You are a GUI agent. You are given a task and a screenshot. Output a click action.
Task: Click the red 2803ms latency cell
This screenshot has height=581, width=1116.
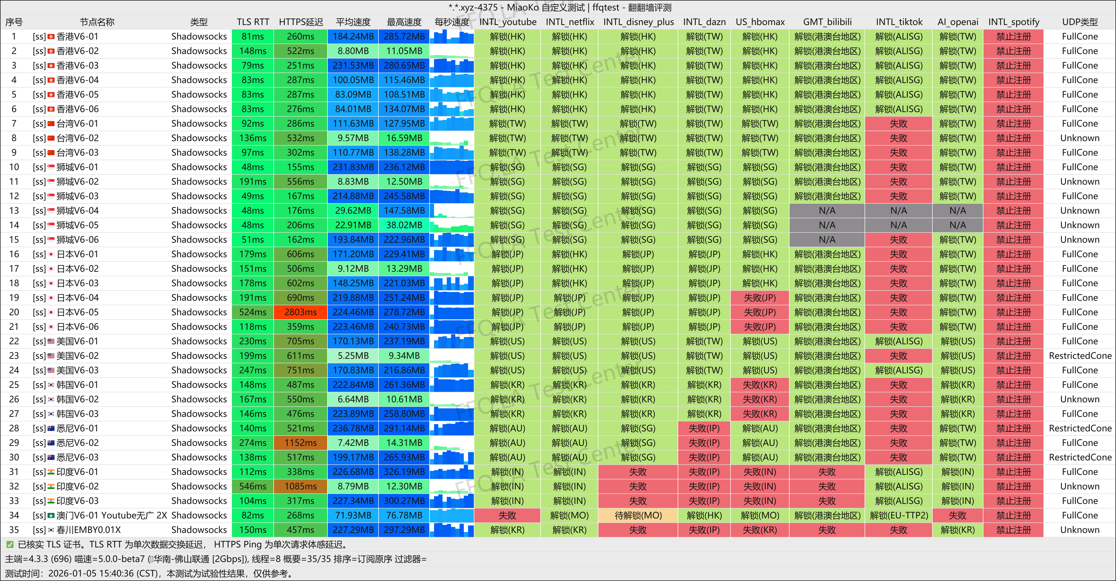(x=300, y=312)
